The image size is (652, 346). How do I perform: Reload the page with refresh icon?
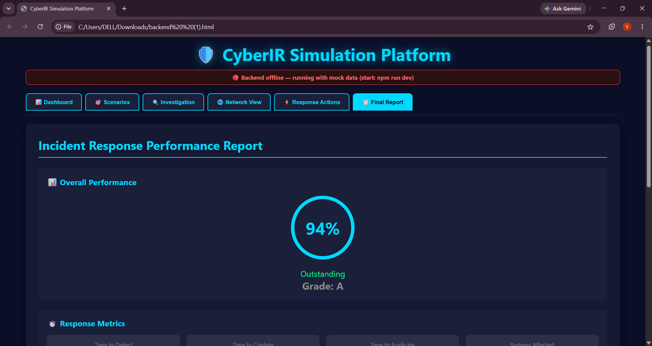tap(40, 27)
